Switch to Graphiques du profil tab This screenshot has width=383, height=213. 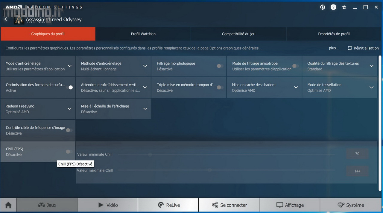coord(48,34)
